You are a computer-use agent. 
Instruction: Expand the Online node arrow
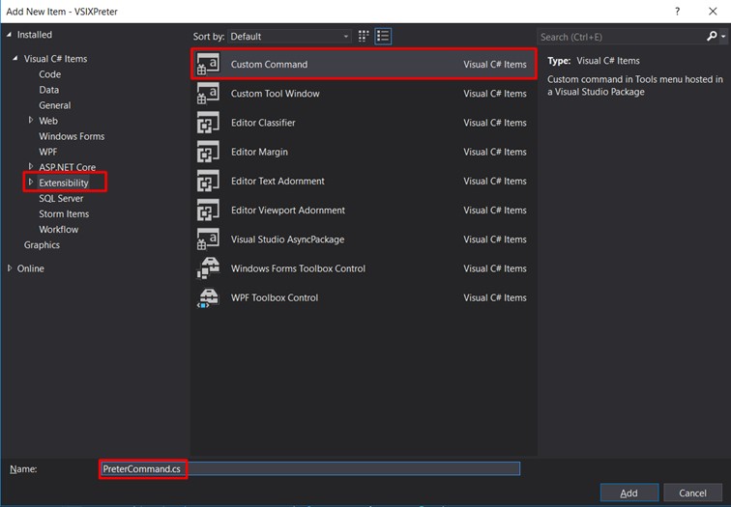pyautogui.click(x=10, y=268)
